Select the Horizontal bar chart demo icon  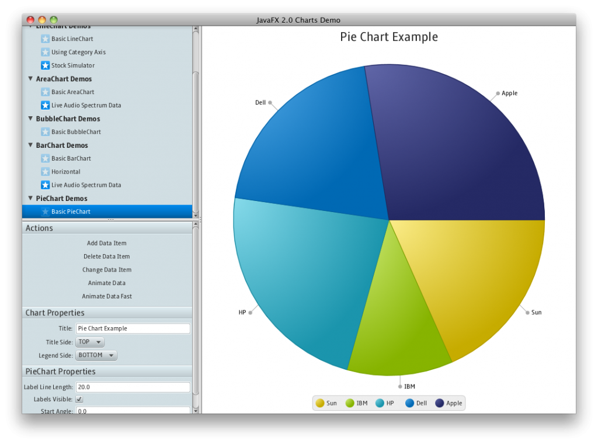click(46, 171)
